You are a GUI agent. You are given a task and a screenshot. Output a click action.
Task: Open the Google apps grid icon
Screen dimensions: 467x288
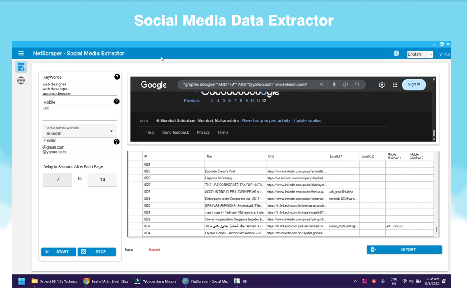pos(395,85)
